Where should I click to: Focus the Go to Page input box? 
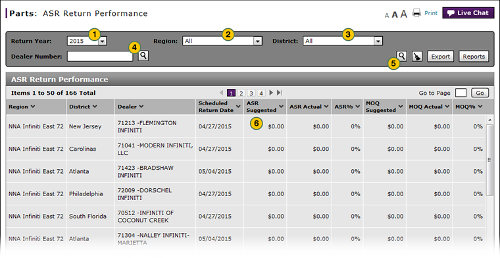tap(461, 93)
